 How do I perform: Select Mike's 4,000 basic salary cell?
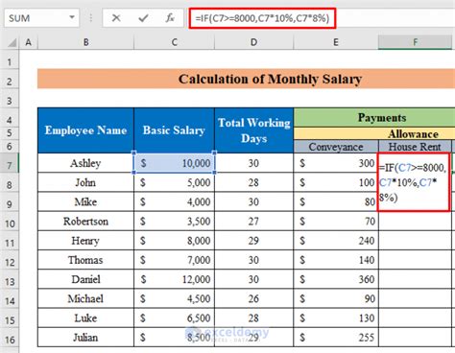pos(174,201)
